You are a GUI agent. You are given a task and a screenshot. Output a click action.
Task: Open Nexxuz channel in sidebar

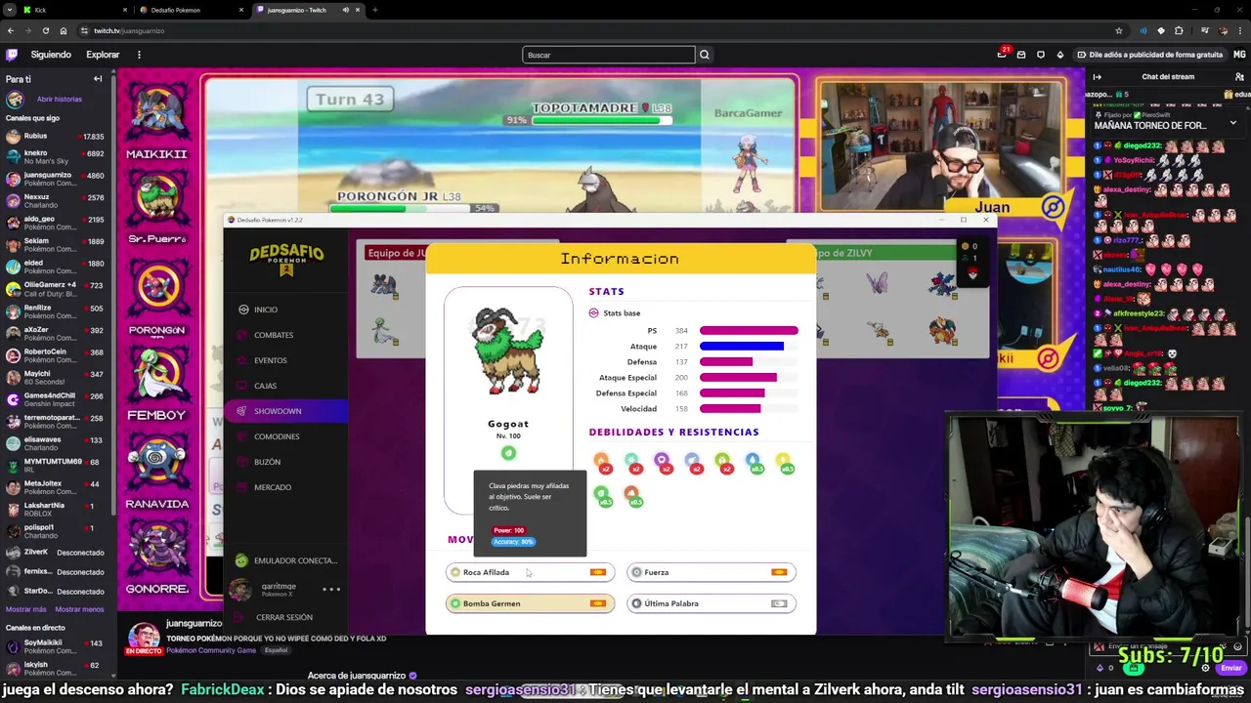pos(57,201)
